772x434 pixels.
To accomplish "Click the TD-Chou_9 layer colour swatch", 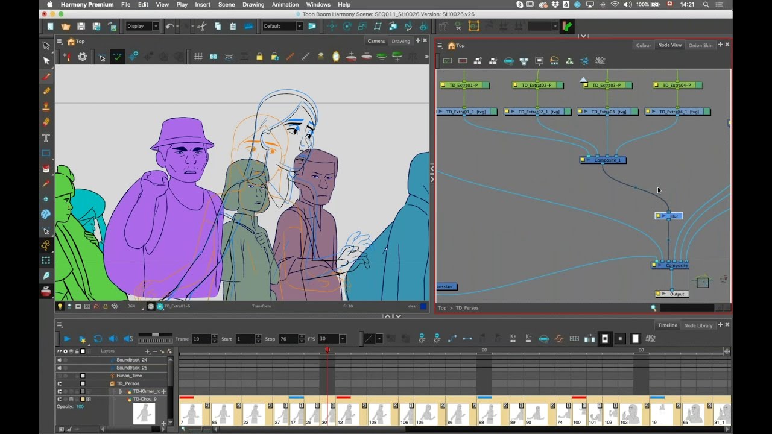I will (x=83, y=399).
